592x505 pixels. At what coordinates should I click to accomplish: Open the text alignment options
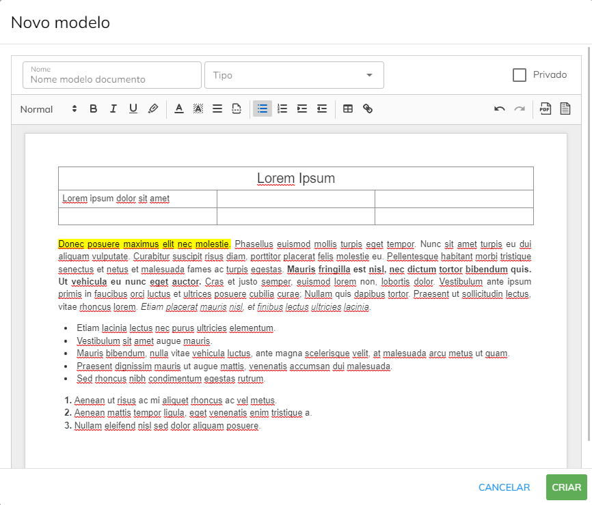click(217, 109)
